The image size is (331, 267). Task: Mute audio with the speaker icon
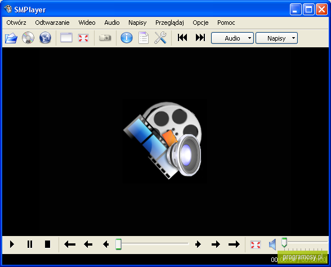(x=272, y=244)
